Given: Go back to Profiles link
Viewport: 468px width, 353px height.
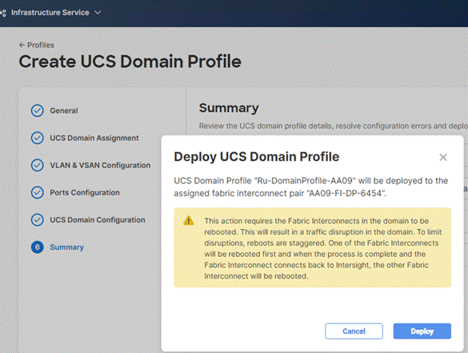Looking at the screenshot, I should tap(41, 45).
